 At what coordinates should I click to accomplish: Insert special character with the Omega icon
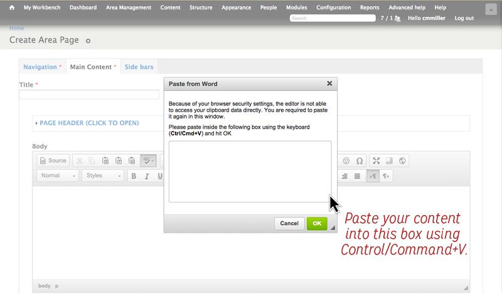click(359, 160)
